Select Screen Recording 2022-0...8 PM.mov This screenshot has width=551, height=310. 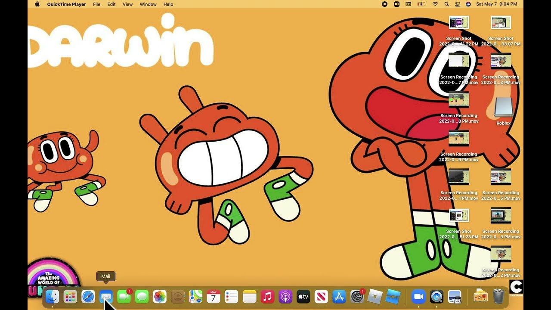point(459,108)
